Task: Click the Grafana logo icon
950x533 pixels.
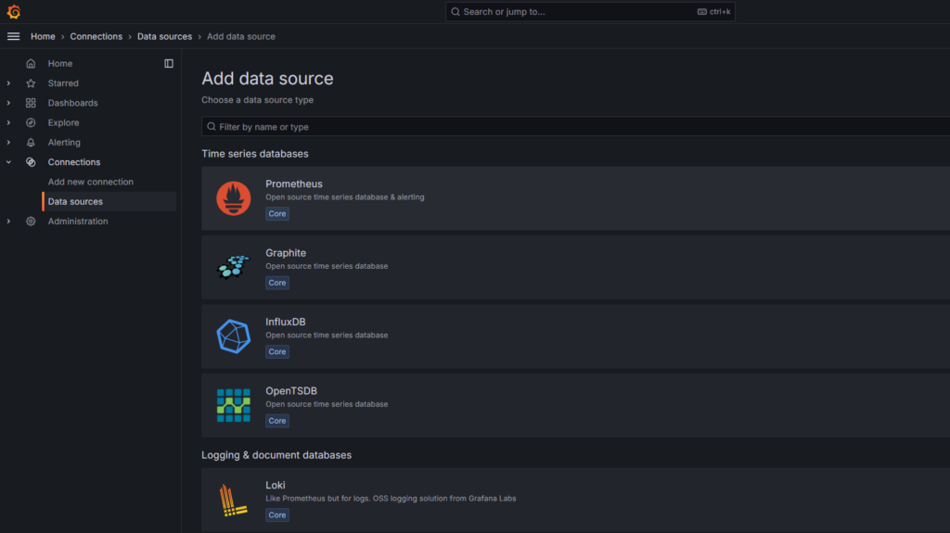Action: tap(13, 11)
